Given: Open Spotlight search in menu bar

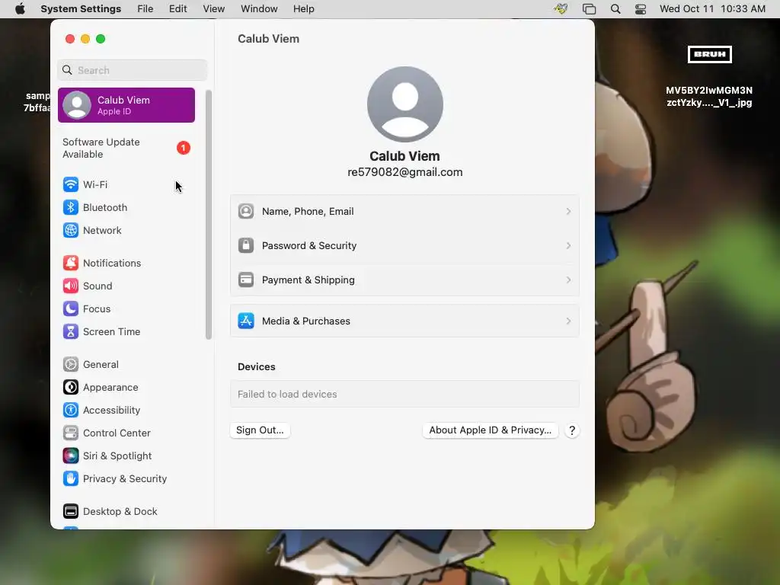Looking at the screenshot, I should click(x=615, y=9).
